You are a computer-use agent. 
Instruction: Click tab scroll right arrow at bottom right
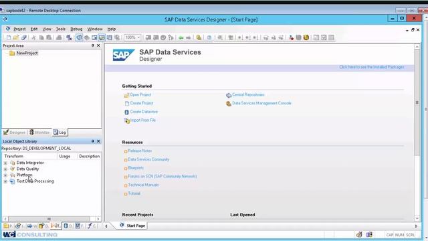click(416, 226)
